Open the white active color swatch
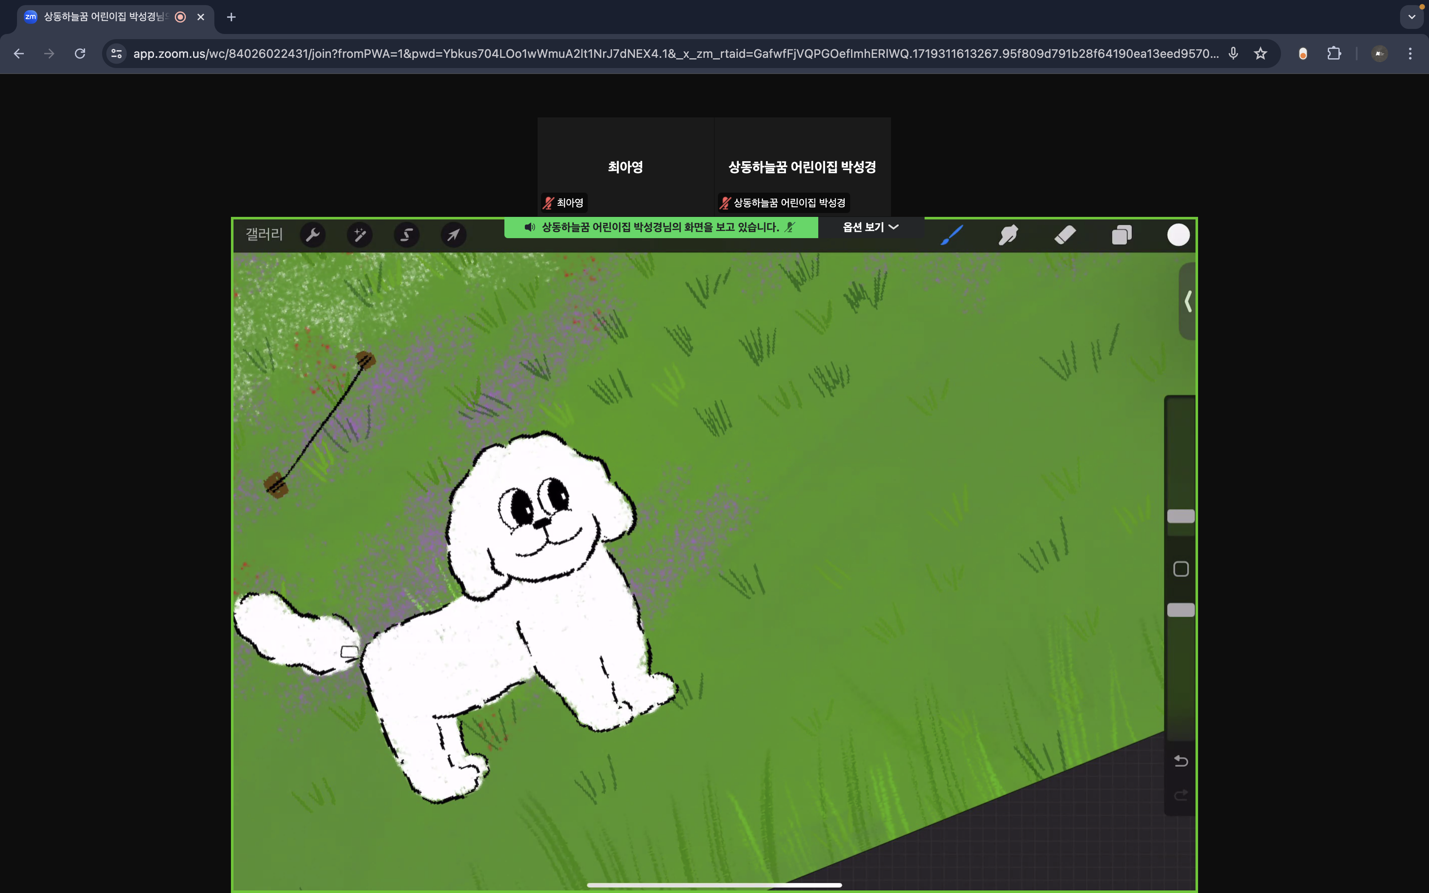 coord(1178,235)
